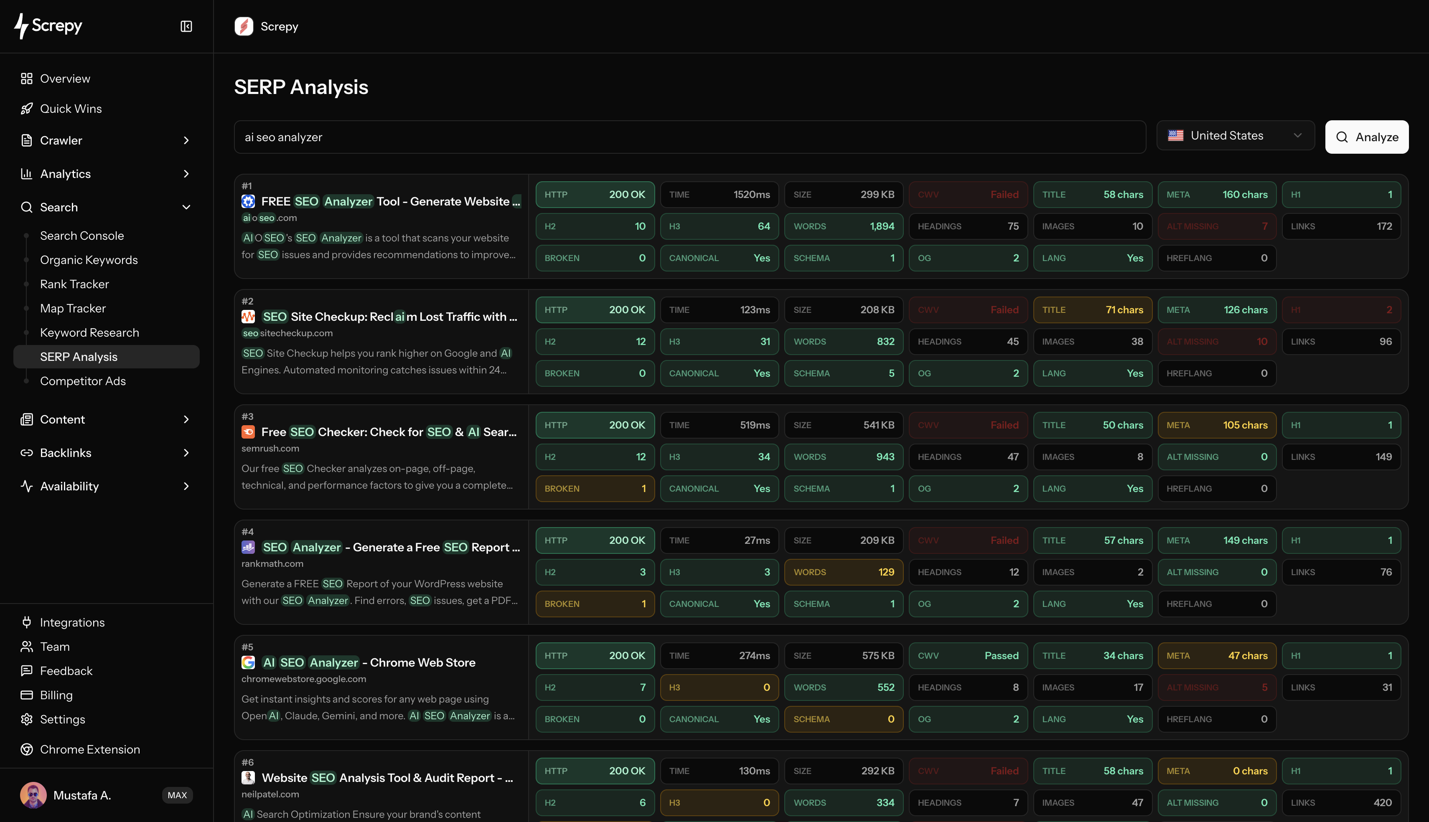Expand the Backlinks menu chevron
The image size is (1429, 822).
(x=186, y=453)
